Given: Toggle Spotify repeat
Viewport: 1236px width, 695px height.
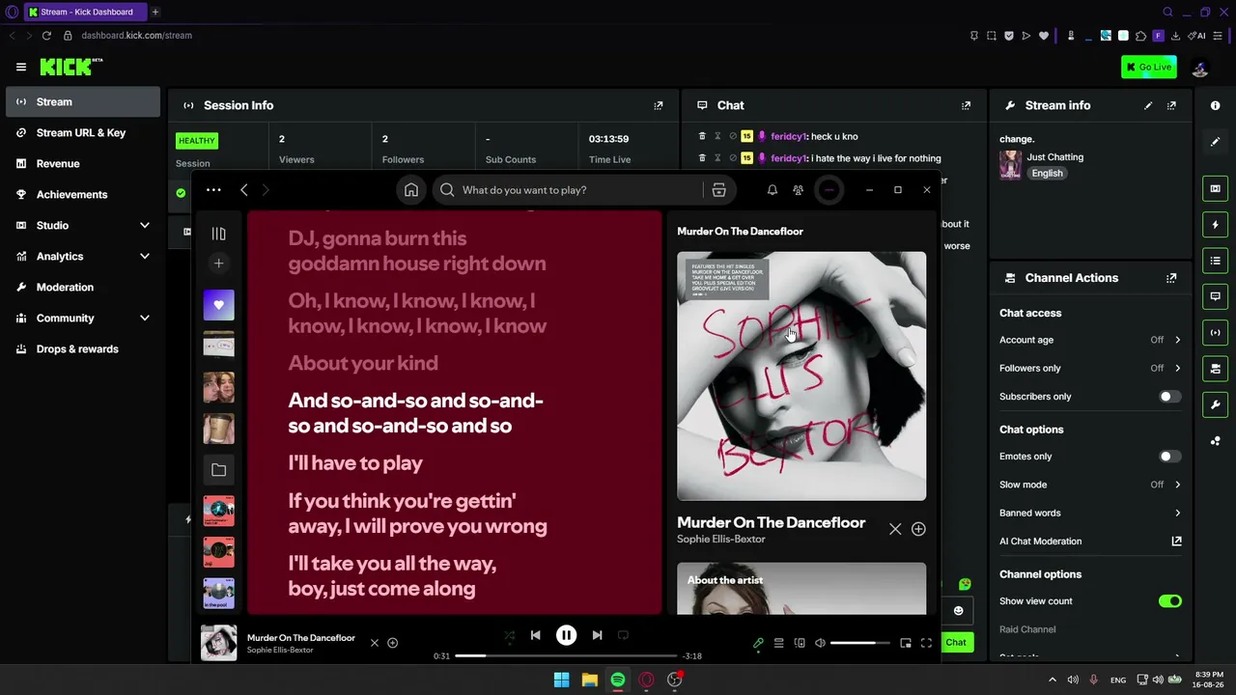Looking at the screenshot, I should pyautogui.click(x=623, y=635).
